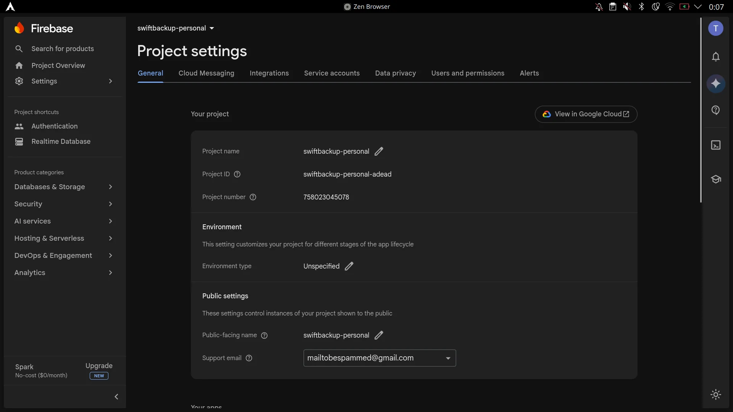This screenshot has width=733, height=412.
Task: Click the Wi-Fi icon in system tray
Action: [x=670, y=7]
